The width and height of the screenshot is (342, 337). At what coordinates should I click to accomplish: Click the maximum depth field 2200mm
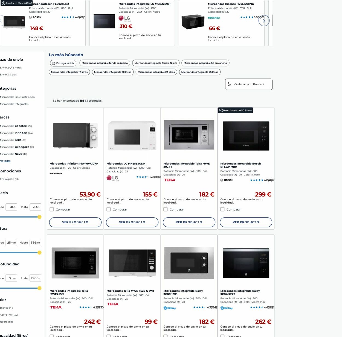coord(36,278)
